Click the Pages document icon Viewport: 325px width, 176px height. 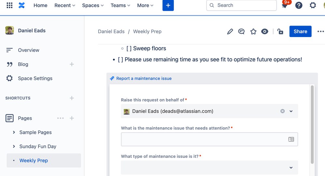coord(9,118)
